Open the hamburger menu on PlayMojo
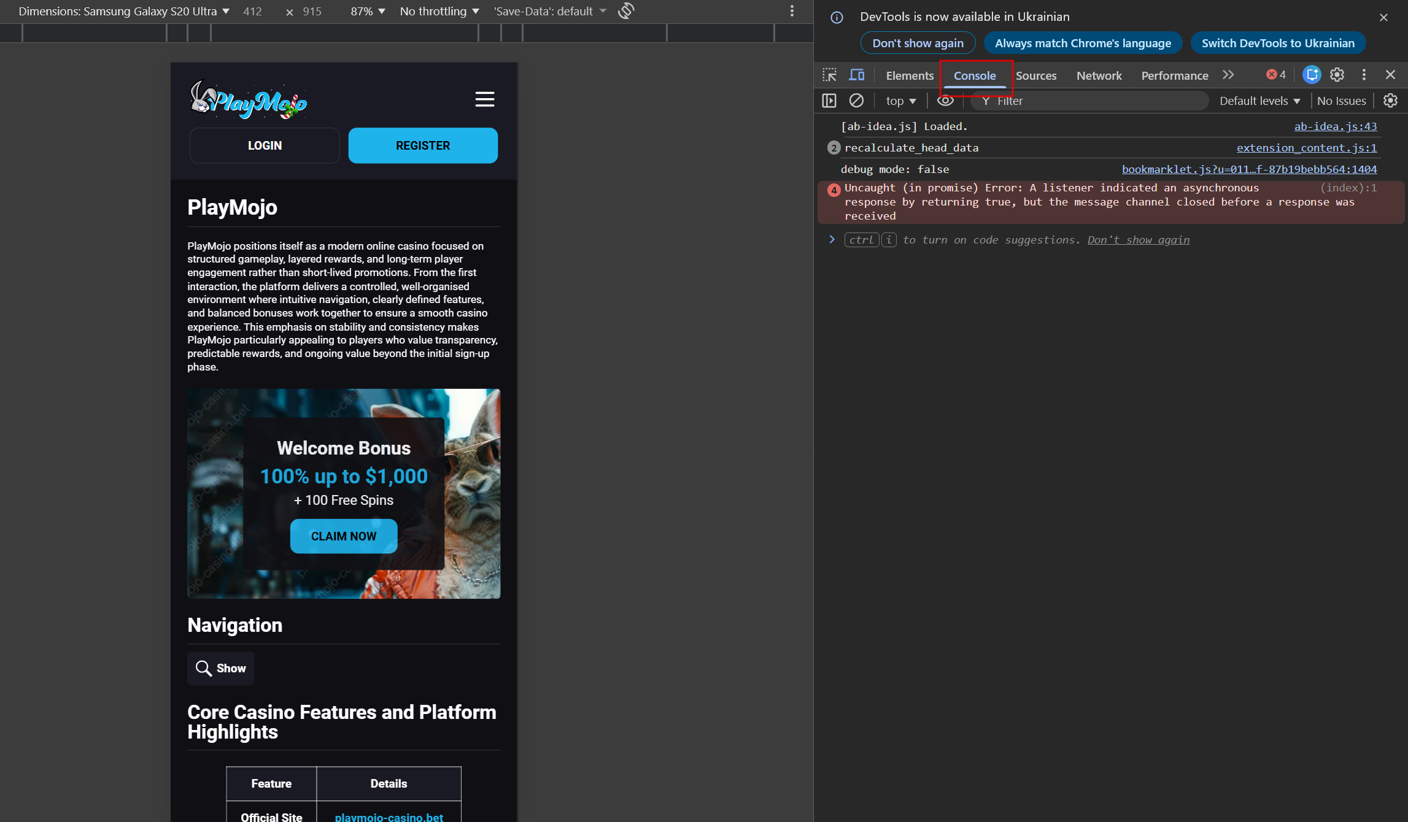 pyautogui.click(x=484, y=99)
